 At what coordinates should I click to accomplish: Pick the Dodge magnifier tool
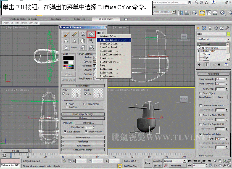click(x=91, y=41)
